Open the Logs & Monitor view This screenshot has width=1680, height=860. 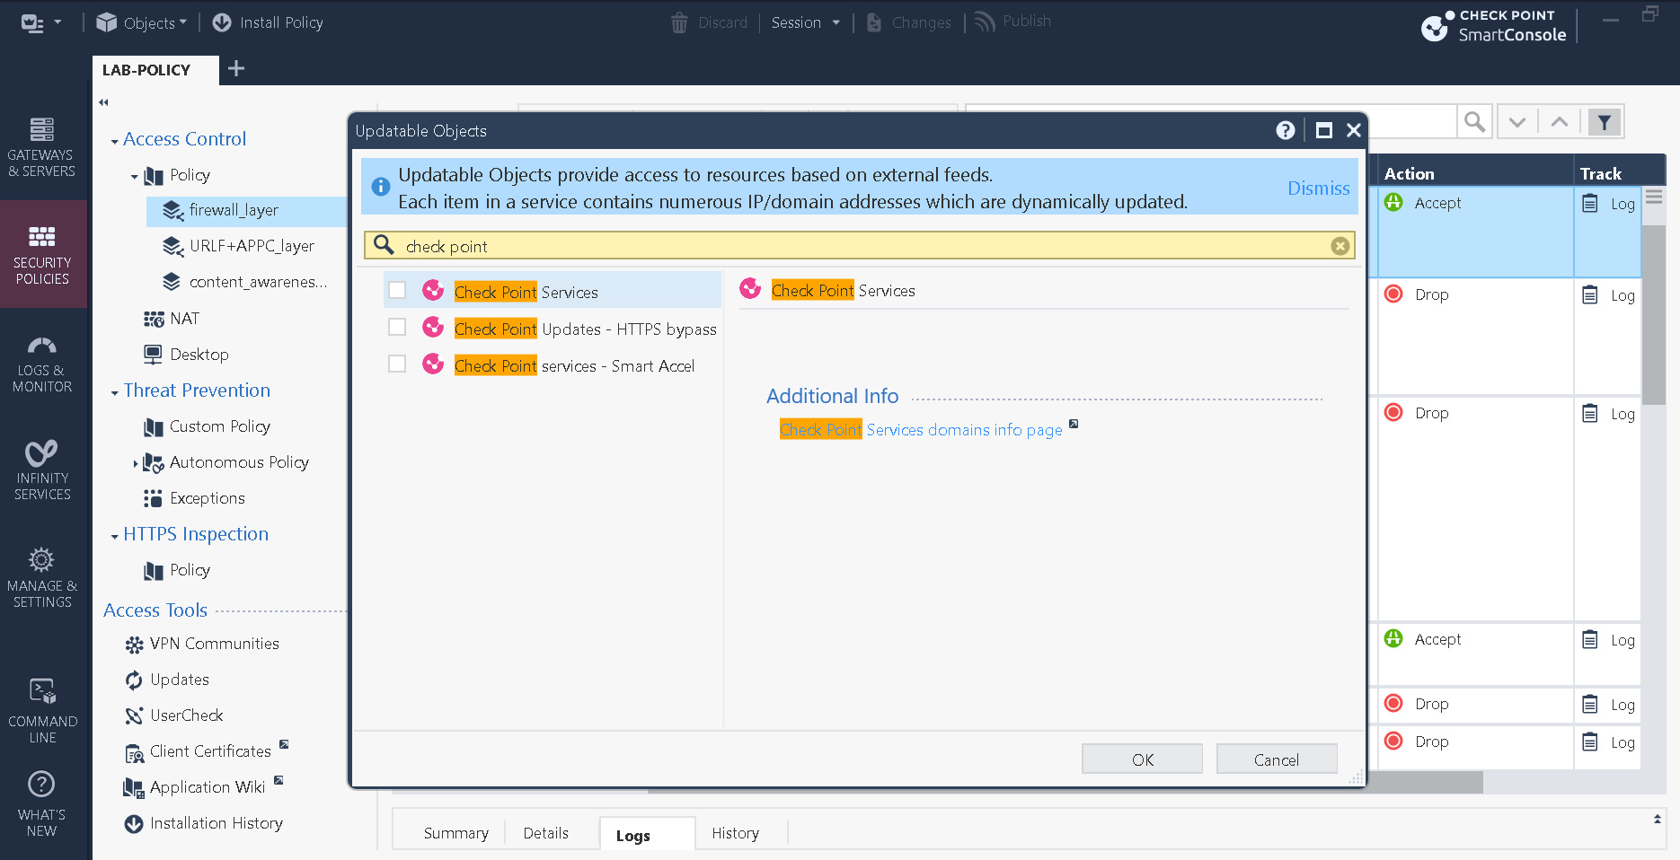42,364
